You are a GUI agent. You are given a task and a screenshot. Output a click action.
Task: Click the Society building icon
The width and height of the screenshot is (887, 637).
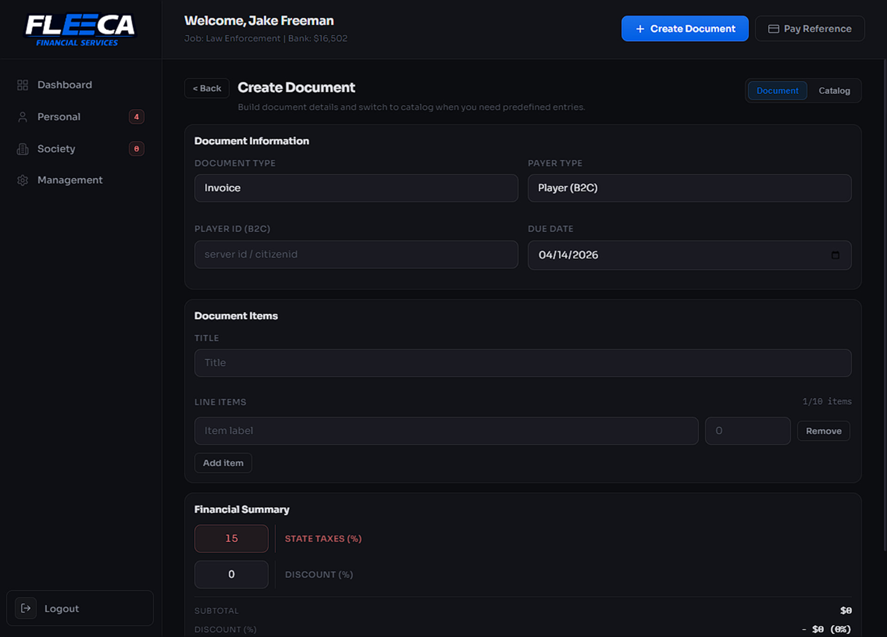(x=22, y=149)
